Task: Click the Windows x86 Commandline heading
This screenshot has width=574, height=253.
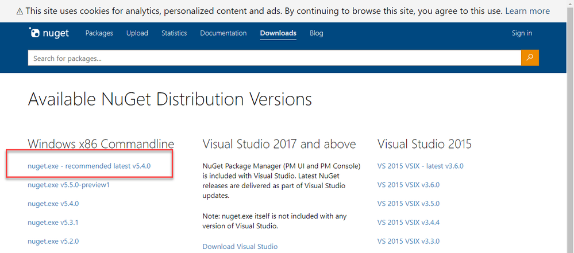Action: 101,144
